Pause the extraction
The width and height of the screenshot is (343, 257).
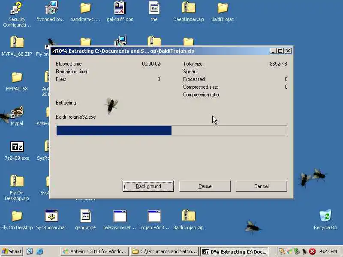click(x=205, y=186)
